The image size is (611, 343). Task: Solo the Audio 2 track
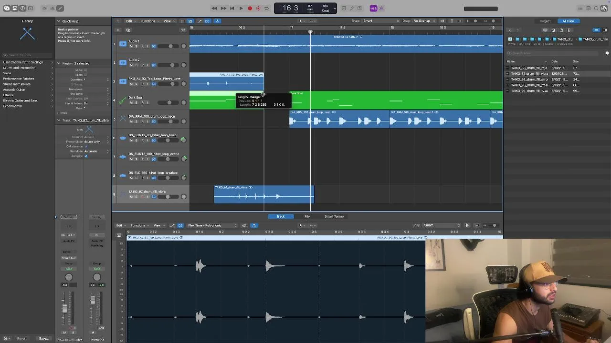point(136,65)
